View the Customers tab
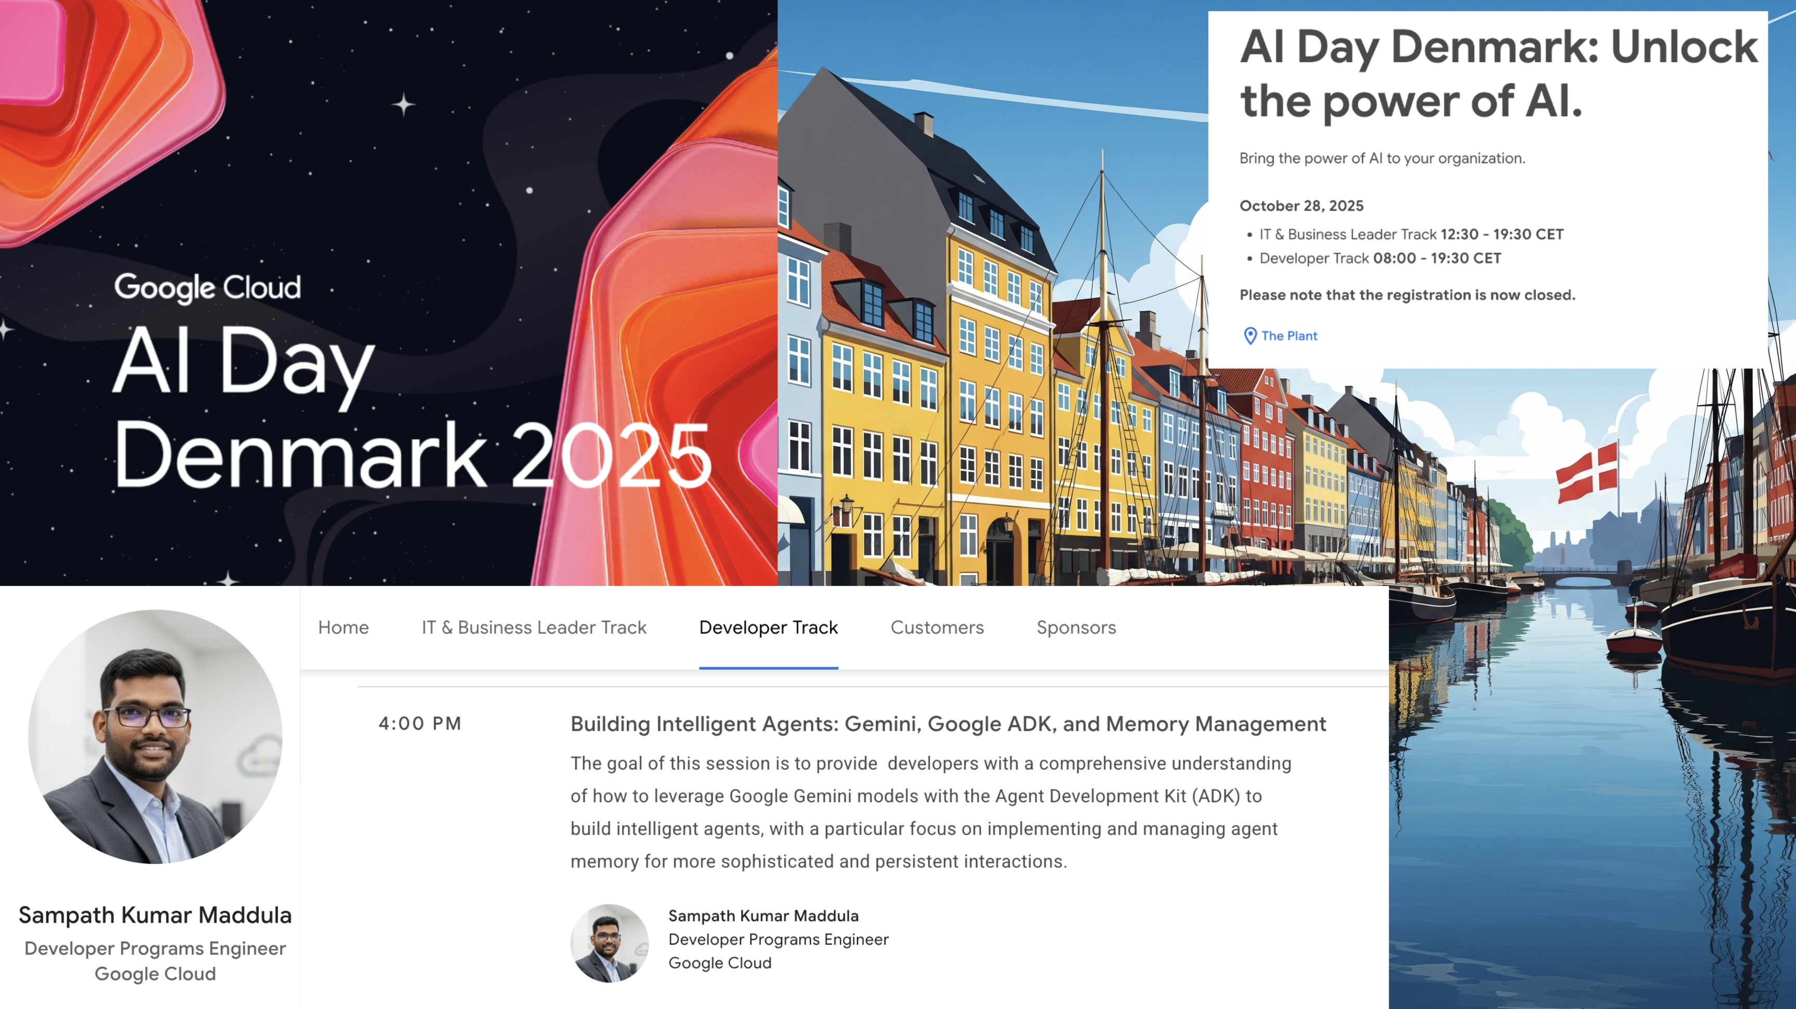 [936, 627]
